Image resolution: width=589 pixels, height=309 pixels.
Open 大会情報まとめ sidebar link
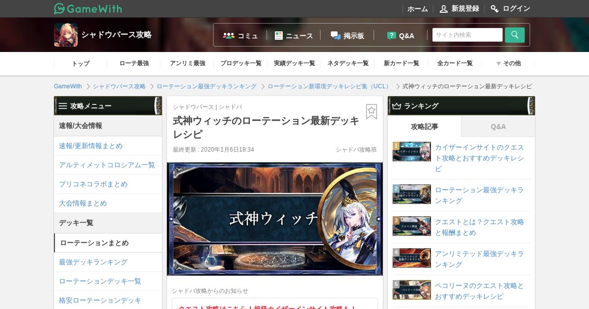pyautogui.click(x=83, y=203)
